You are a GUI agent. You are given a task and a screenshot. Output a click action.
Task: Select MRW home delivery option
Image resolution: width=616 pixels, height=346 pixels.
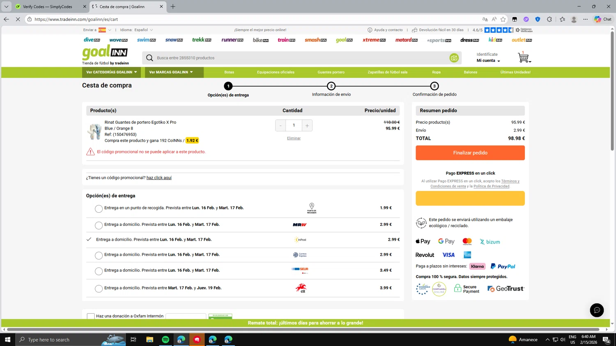[99, 225]
